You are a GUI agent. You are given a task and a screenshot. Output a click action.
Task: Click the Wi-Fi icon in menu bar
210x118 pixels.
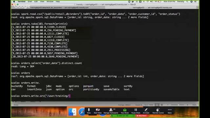coord(148,1)
